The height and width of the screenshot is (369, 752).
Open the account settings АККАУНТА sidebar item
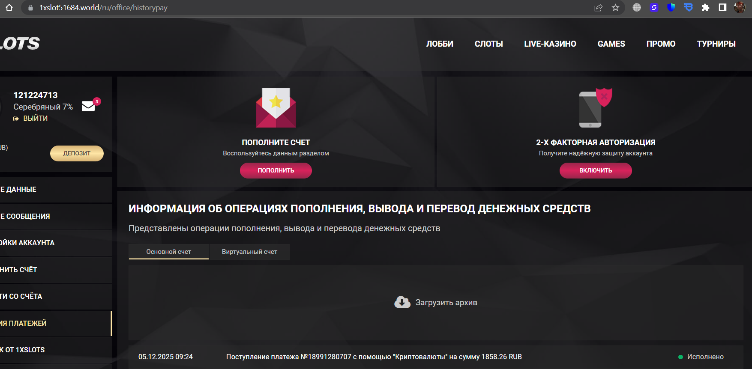[x=56, y=243]
